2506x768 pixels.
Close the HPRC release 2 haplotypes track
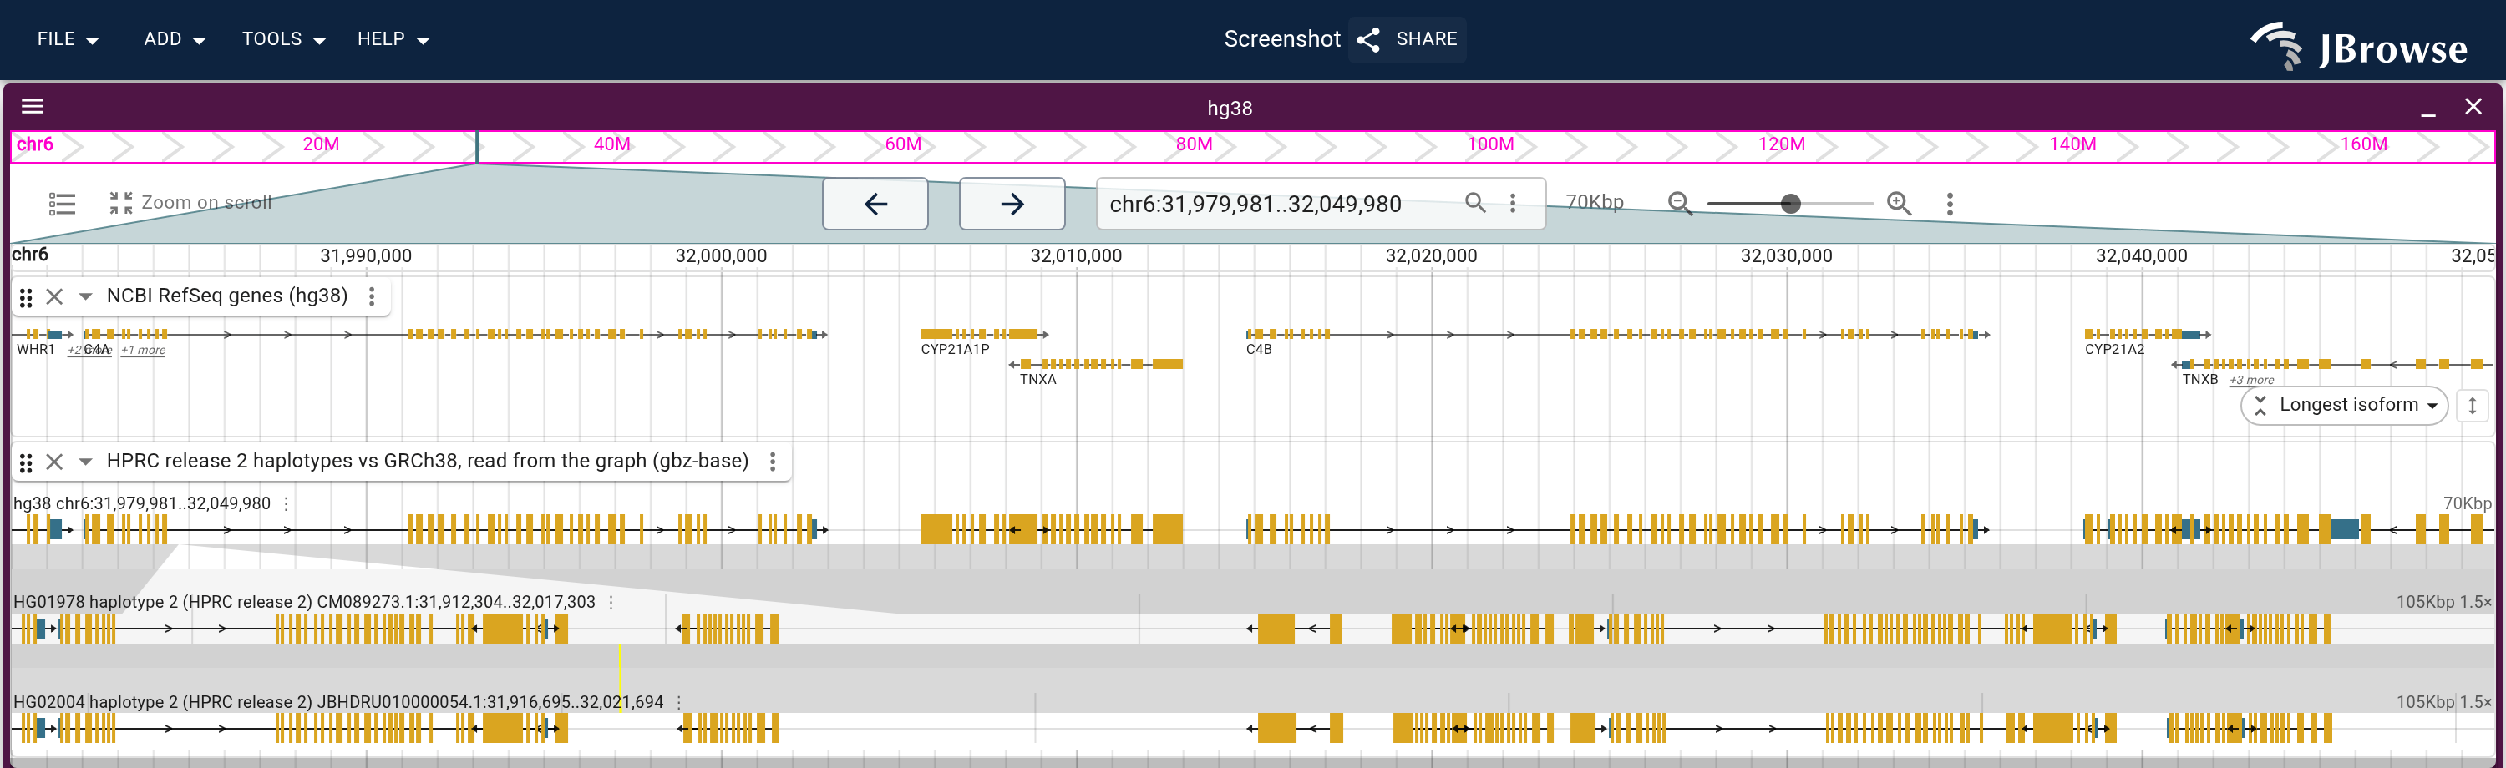[54, 462]
